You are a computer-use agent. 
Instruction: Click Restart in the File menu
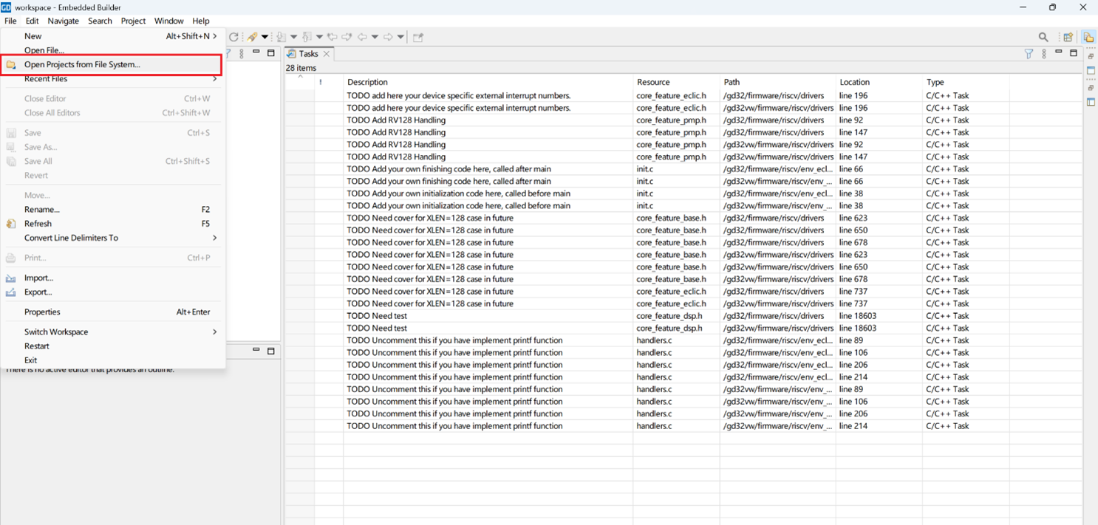tap(37, 346)
